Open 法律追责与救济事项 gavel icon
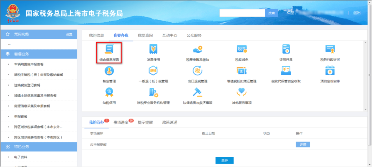The image size is (372, 167). click(197, 92)
